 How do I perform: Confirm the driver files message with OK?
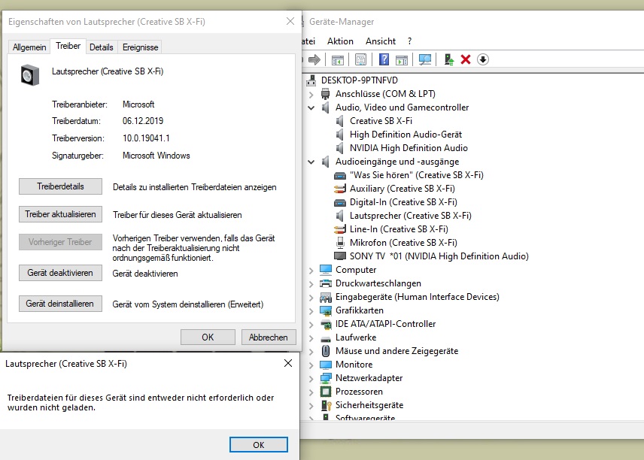pyautogui.click(x=258, y=445)
